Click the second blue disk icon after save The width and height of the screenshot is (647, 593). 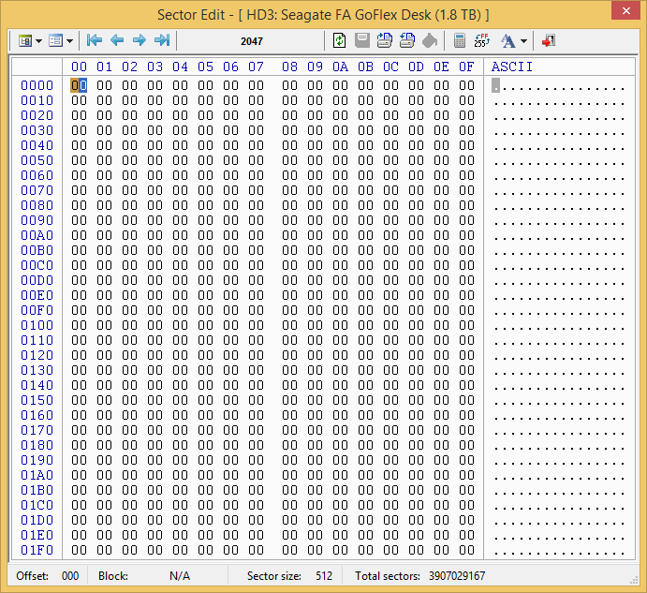coord(407,40)
